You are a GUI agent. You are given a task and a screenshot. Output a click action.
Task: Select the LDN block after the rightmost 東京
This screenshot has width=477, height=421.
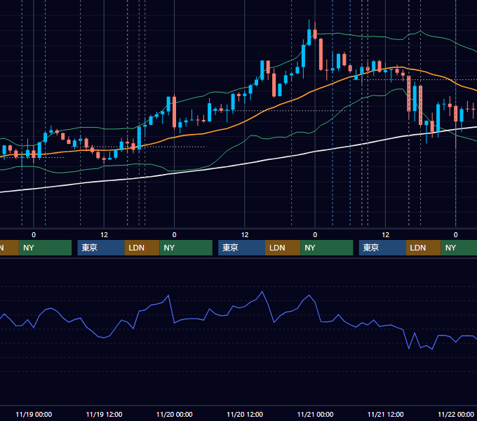[424, 248]
